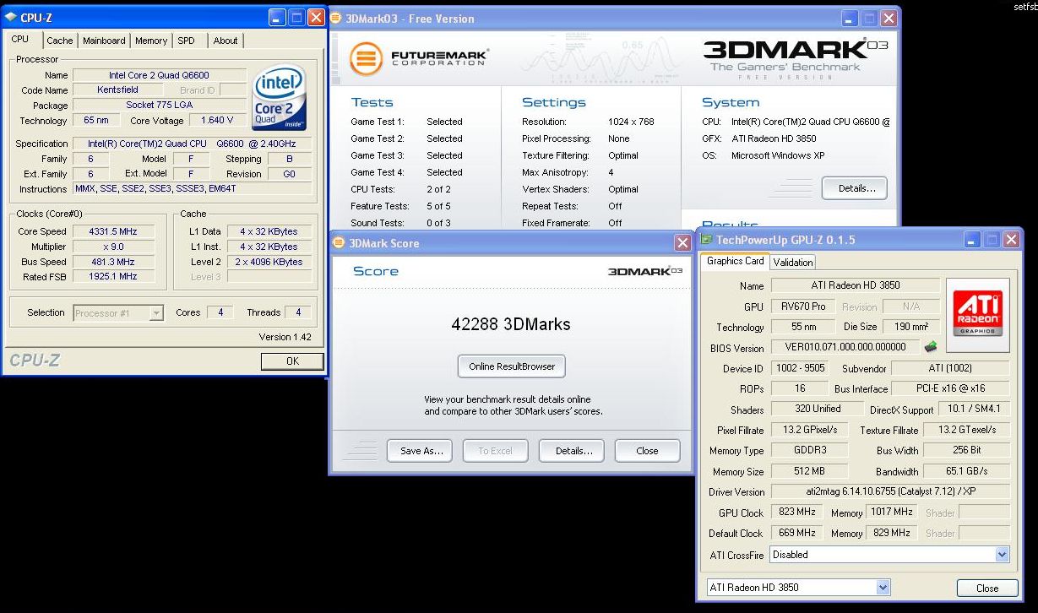1038x613 pixels.
Task: Click the Close button in GPU-Z
Action: [x=987, y=588]
